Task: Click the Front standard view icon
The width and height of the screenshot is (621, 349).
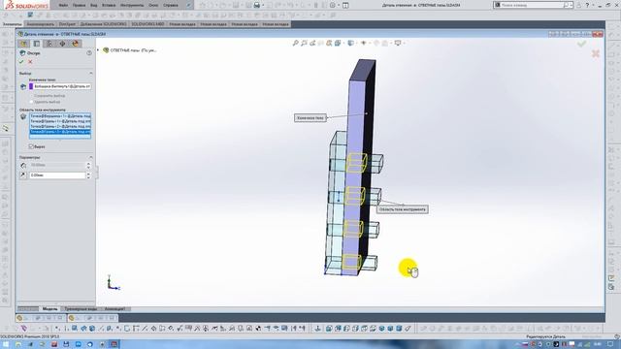Action: 329,329
